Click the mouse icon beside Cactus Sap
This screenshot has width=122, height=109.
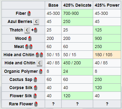(x=35, y=80)
